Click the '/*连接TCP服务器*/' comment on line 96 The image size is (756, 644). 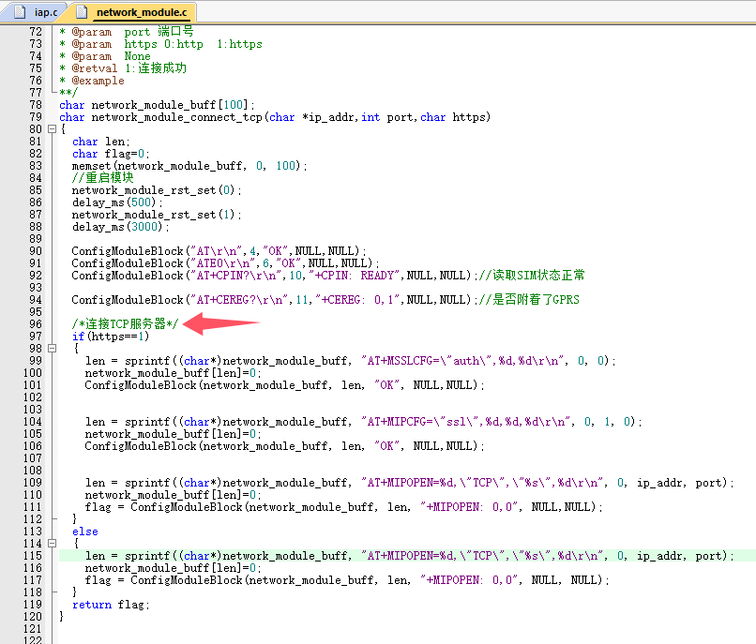pos(125,324)
